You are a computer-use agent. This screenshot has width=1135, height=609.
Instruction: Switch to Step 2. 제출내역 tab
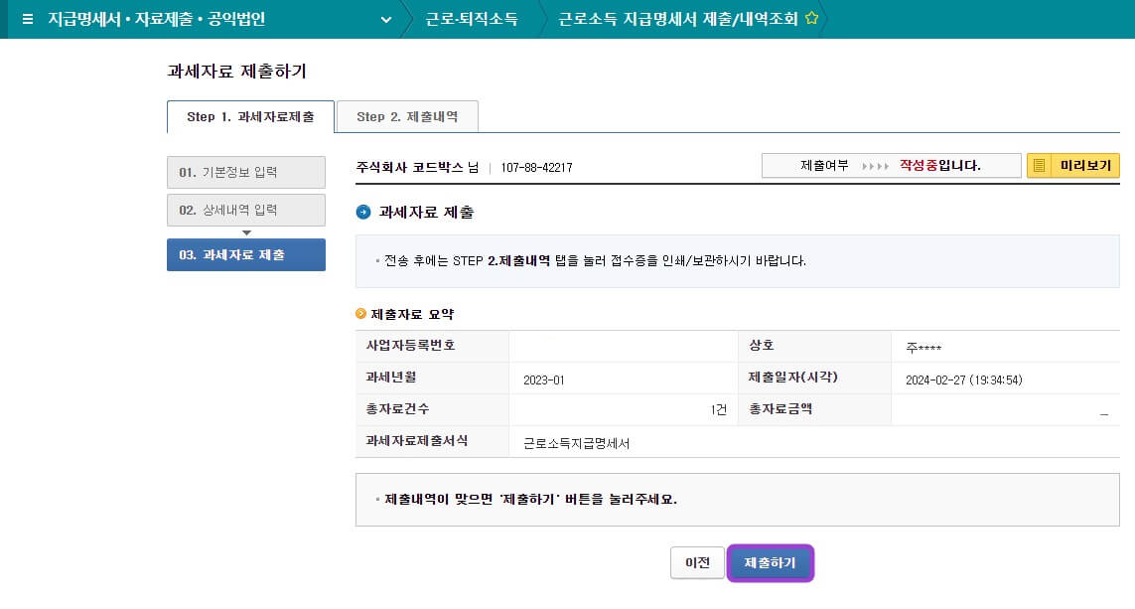point(407,116)
